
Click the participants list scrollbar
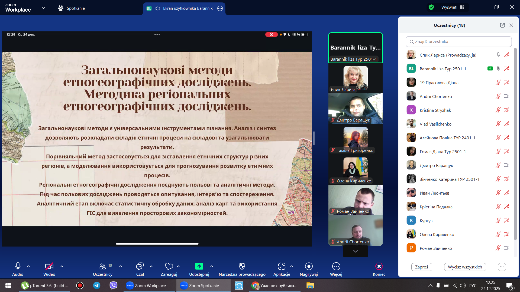point(515,143)
